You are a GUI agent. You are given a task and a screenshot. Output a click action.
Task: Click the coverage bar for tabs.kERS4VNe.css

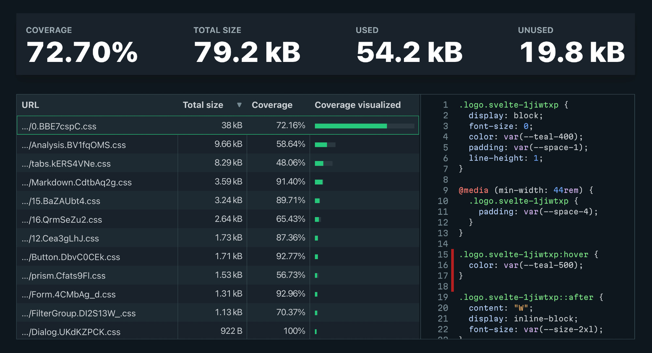click(x=324, y=163)
